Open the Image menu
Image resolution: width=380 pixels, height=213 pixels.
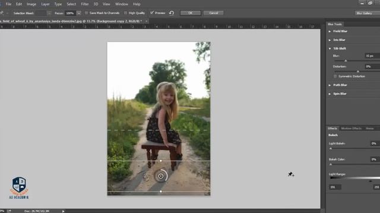tap(31, 4)
